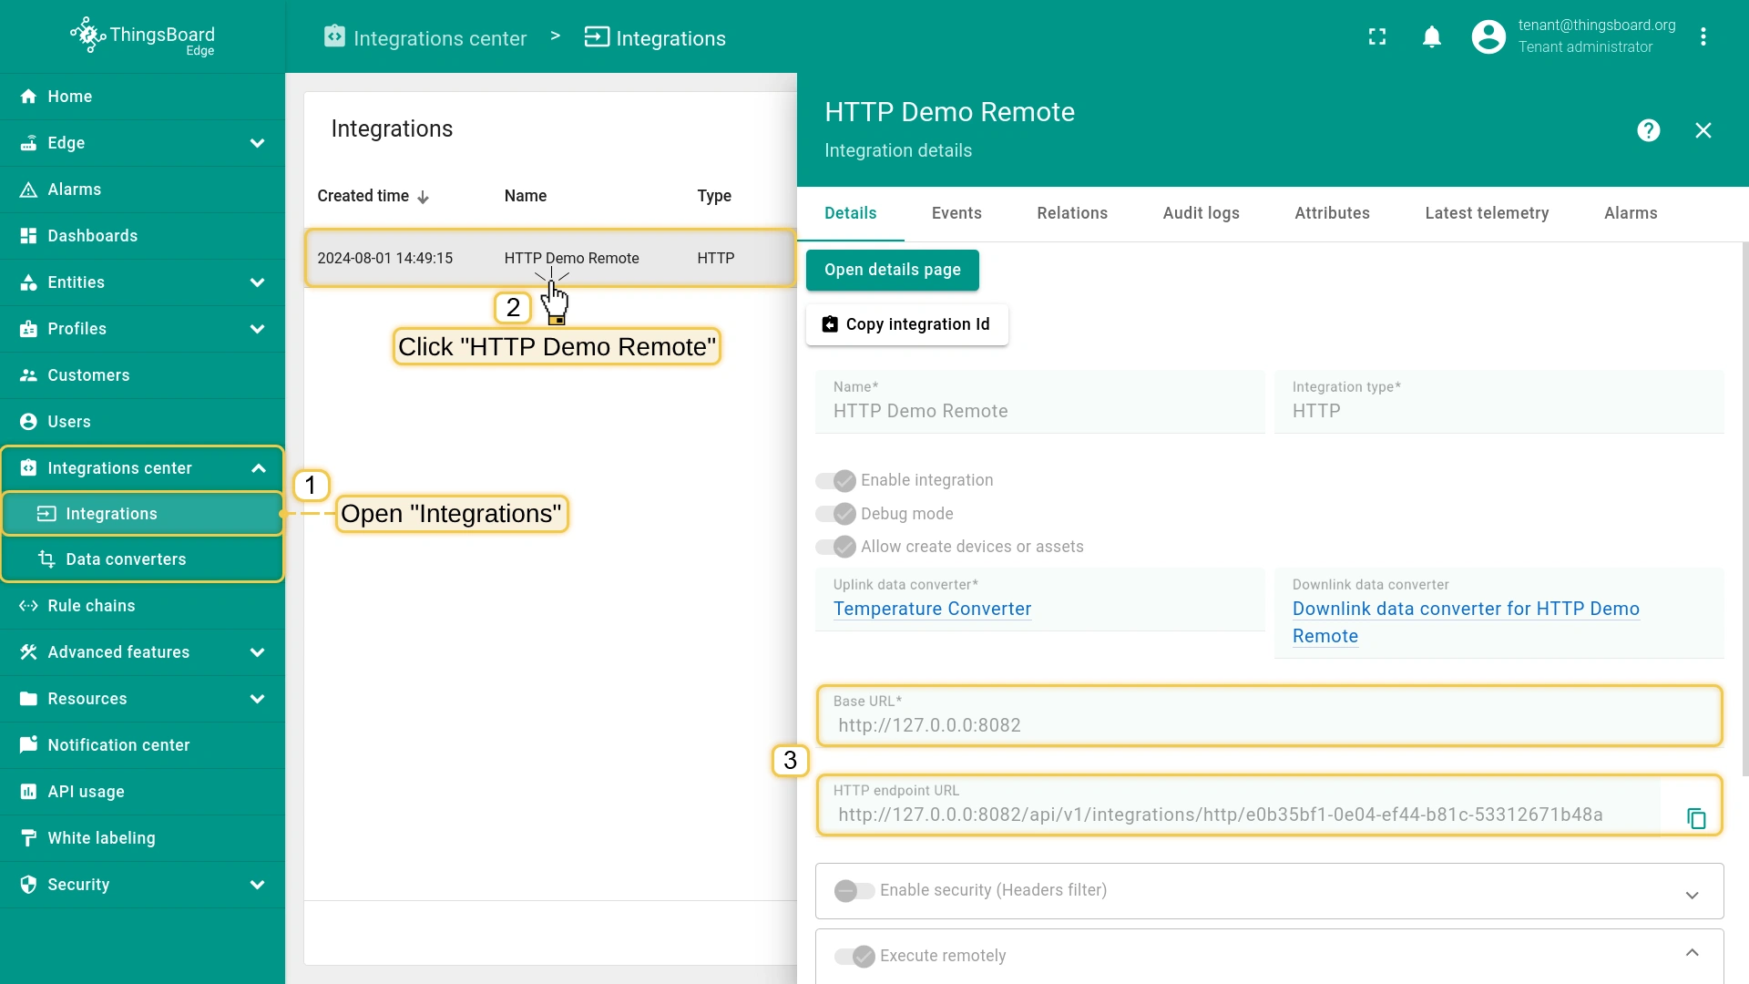This screenshot has width=1749, height=984.
Task: Click the user account avatar icon
Action: pos(1488,36)
